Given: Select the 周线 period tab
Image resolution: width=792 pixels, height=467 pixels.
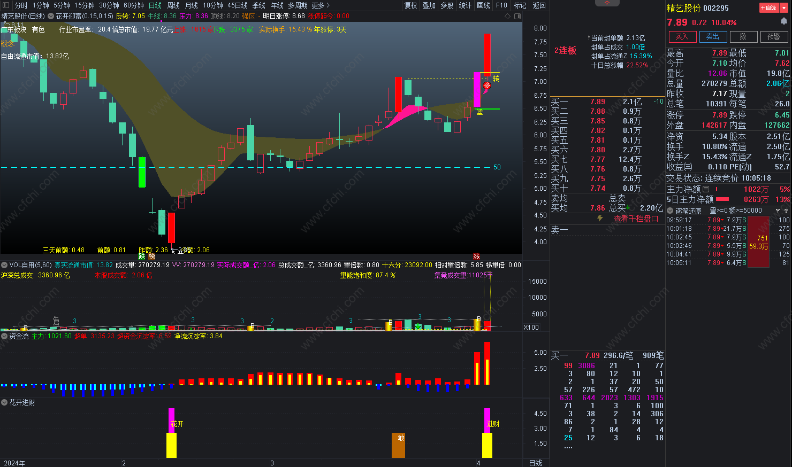Looking at the screenshot, I should click(173, 5).
